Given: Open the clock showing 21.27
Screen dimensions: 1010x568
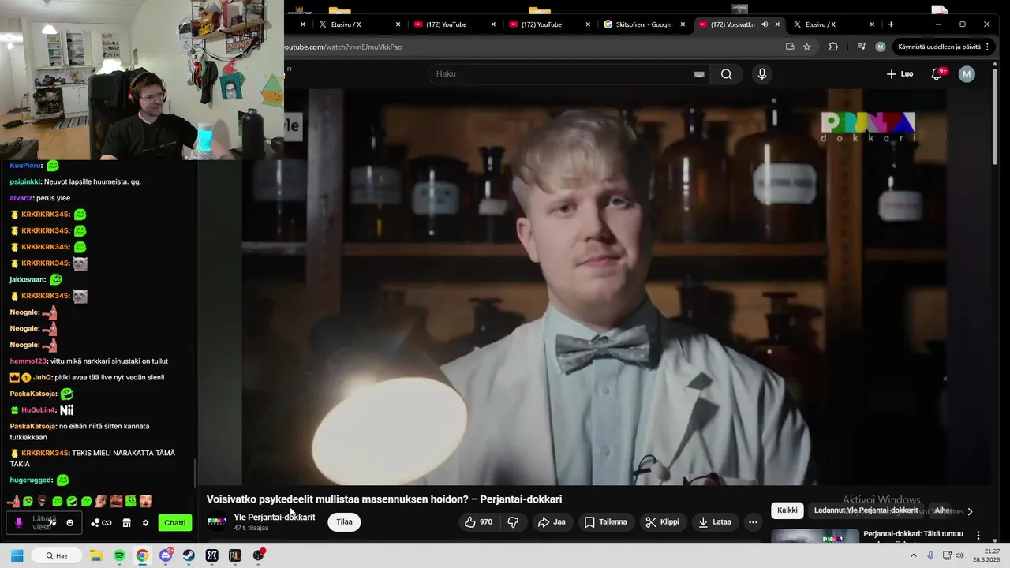Looking at the screenshot, I should (x=986, y=555).
